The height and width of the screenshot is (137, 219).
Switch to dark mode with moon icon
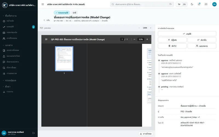pos(192,4)
